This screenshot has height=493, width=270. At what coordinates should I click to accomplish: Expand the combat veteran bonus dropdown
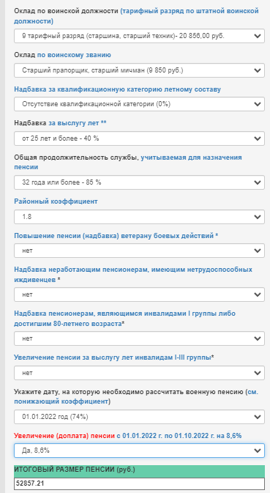click(x=139, y=251)
